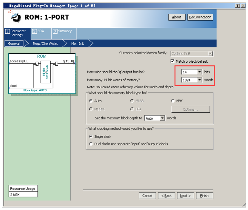Click the address[9..0] port label
The width and height of the screenshot is (248, 210).
[x=19, y=61]
